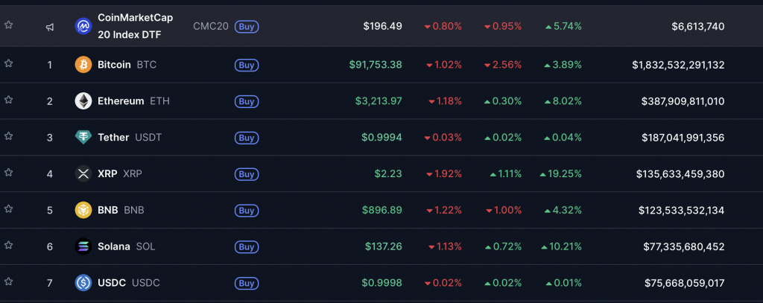
Task: Click the Tether coin icon
Action: [x=83, y=137]
